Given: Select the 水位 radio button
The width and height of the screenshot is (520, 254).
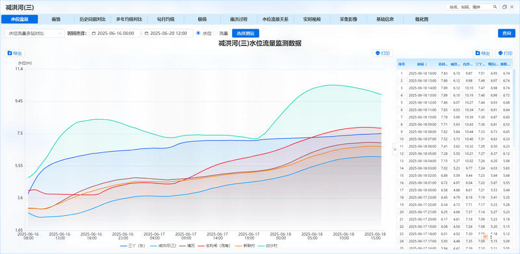Looking at the screenshot, I should coord(198,33).
